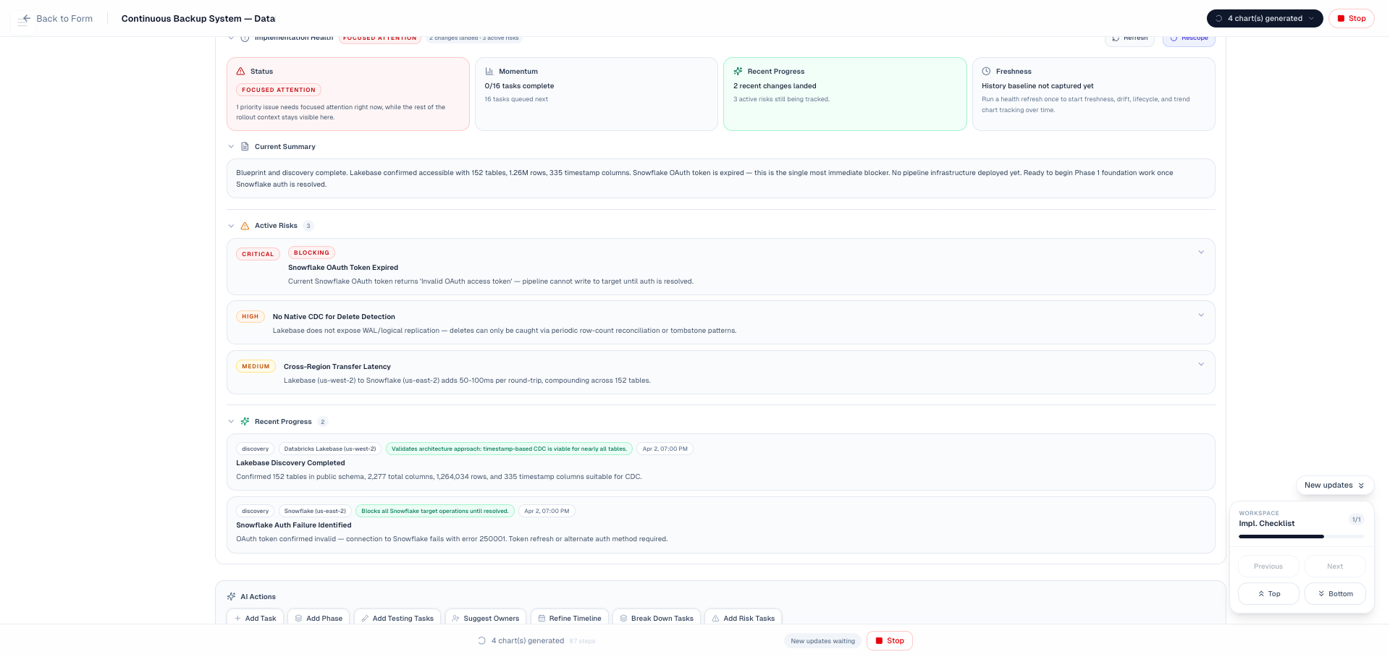Viewport: 1390px width, 657px height.
Task: Click the sparkle icon in the Recent Progress card
Action: tap(738, 72)
